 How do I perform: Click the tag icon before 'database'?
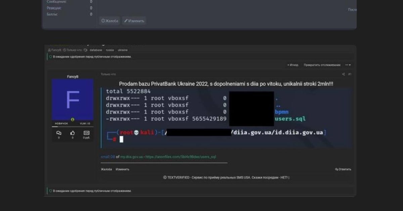pyautogui.click(x=86, y=50)
